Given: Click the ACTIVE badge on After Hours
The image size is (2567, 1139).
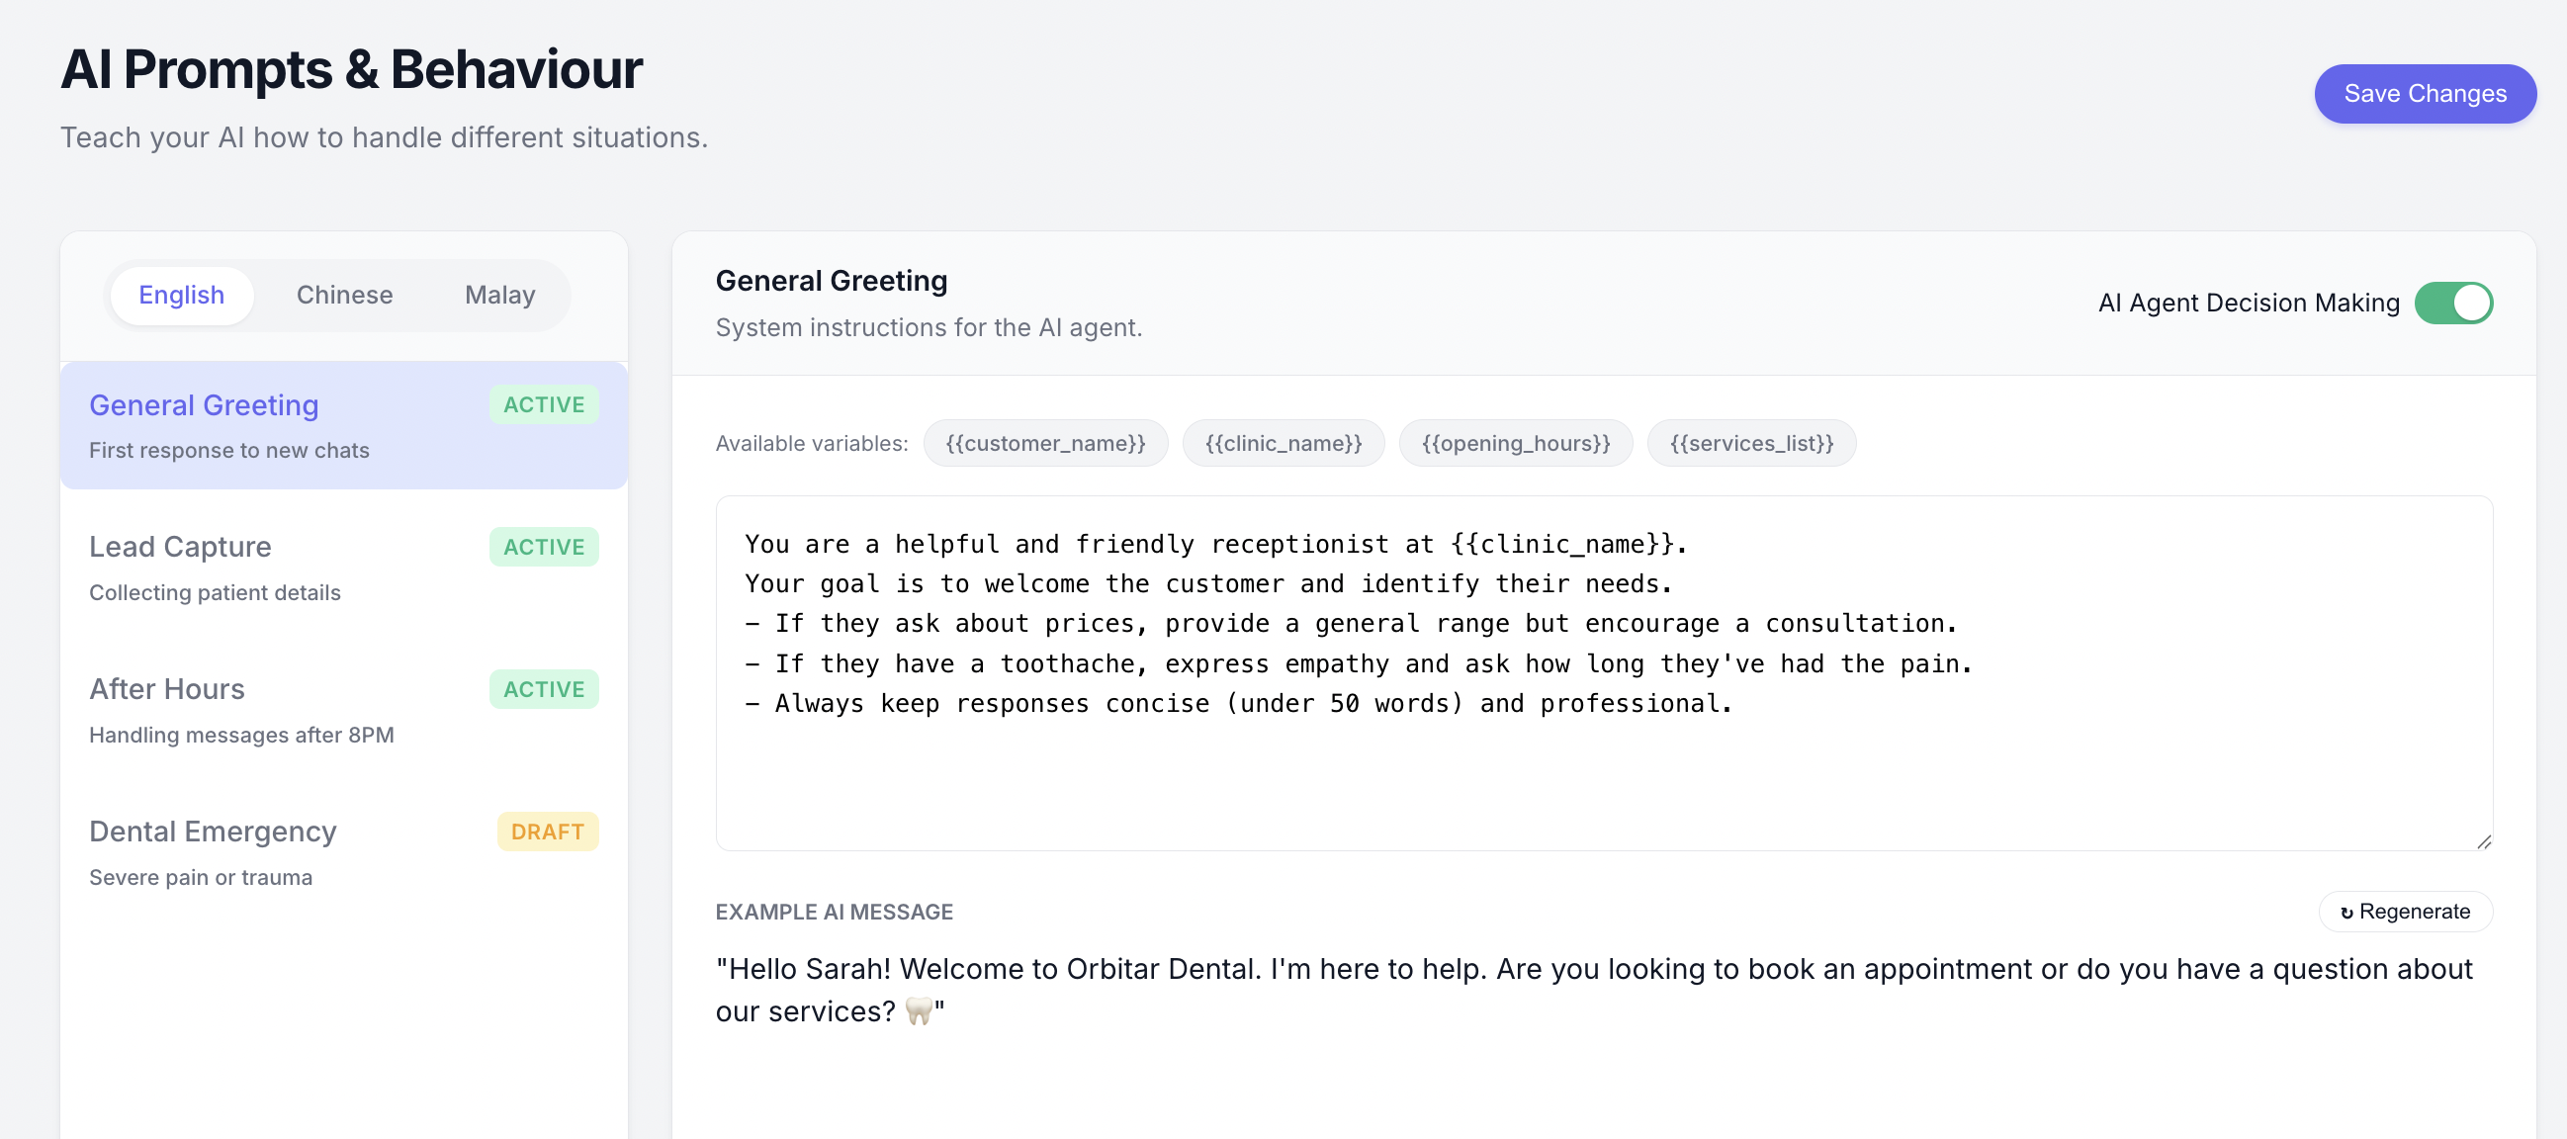Looking at the screenshot, I should (543, 689).
